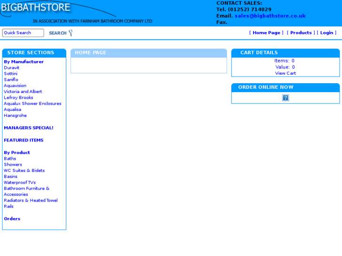Open MANAGERS SPECIAL! section
342x256 pixels.
click(29, 128)
